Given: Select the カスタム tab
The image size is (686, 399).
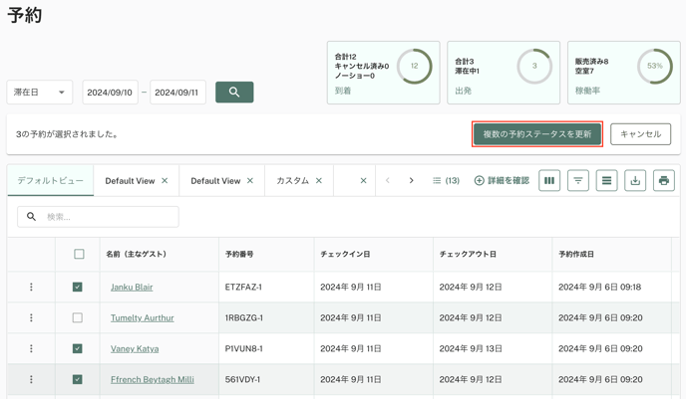Looking at the screenshot, I should [x=292, y=181].
